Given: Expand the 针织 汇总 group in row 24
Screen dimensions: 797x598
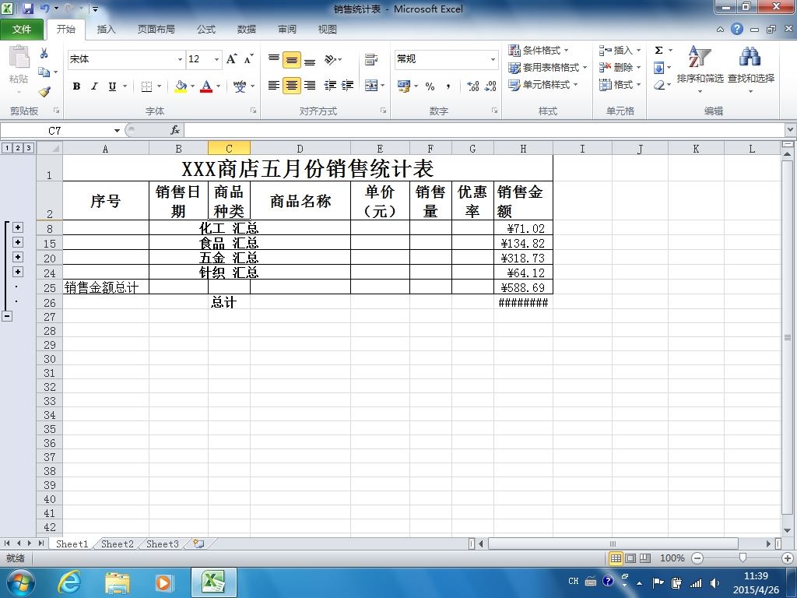Looking at the screenshot, I should click(x=18, y=272).
